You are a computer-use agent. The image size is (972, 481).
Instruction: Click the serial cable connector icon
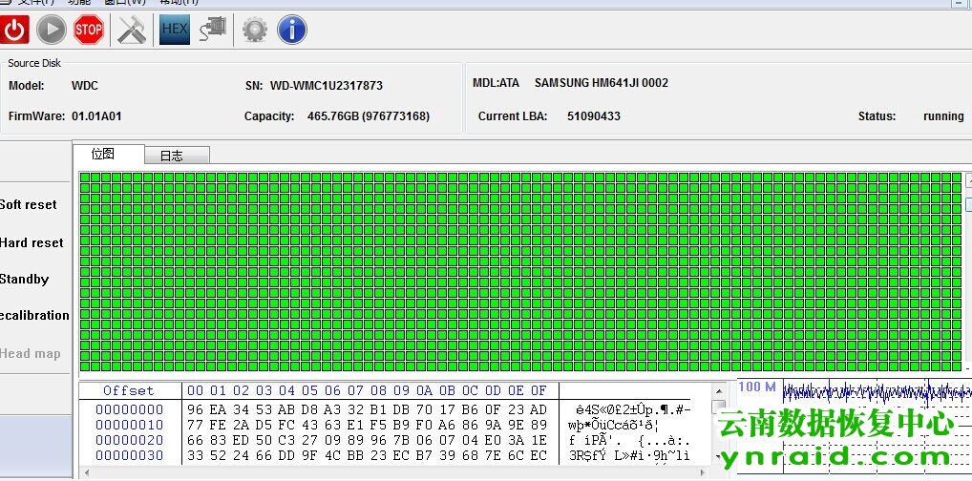213,31
